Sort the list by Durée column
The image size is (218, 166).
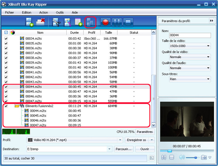(75, 33)
